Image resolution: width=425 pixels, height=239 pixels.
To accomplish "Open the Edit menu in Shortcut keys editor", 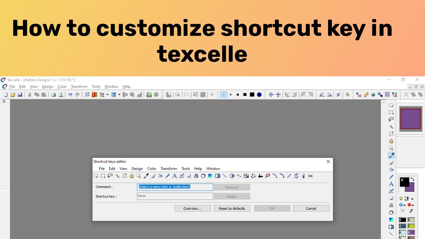I will click(112, 169).
